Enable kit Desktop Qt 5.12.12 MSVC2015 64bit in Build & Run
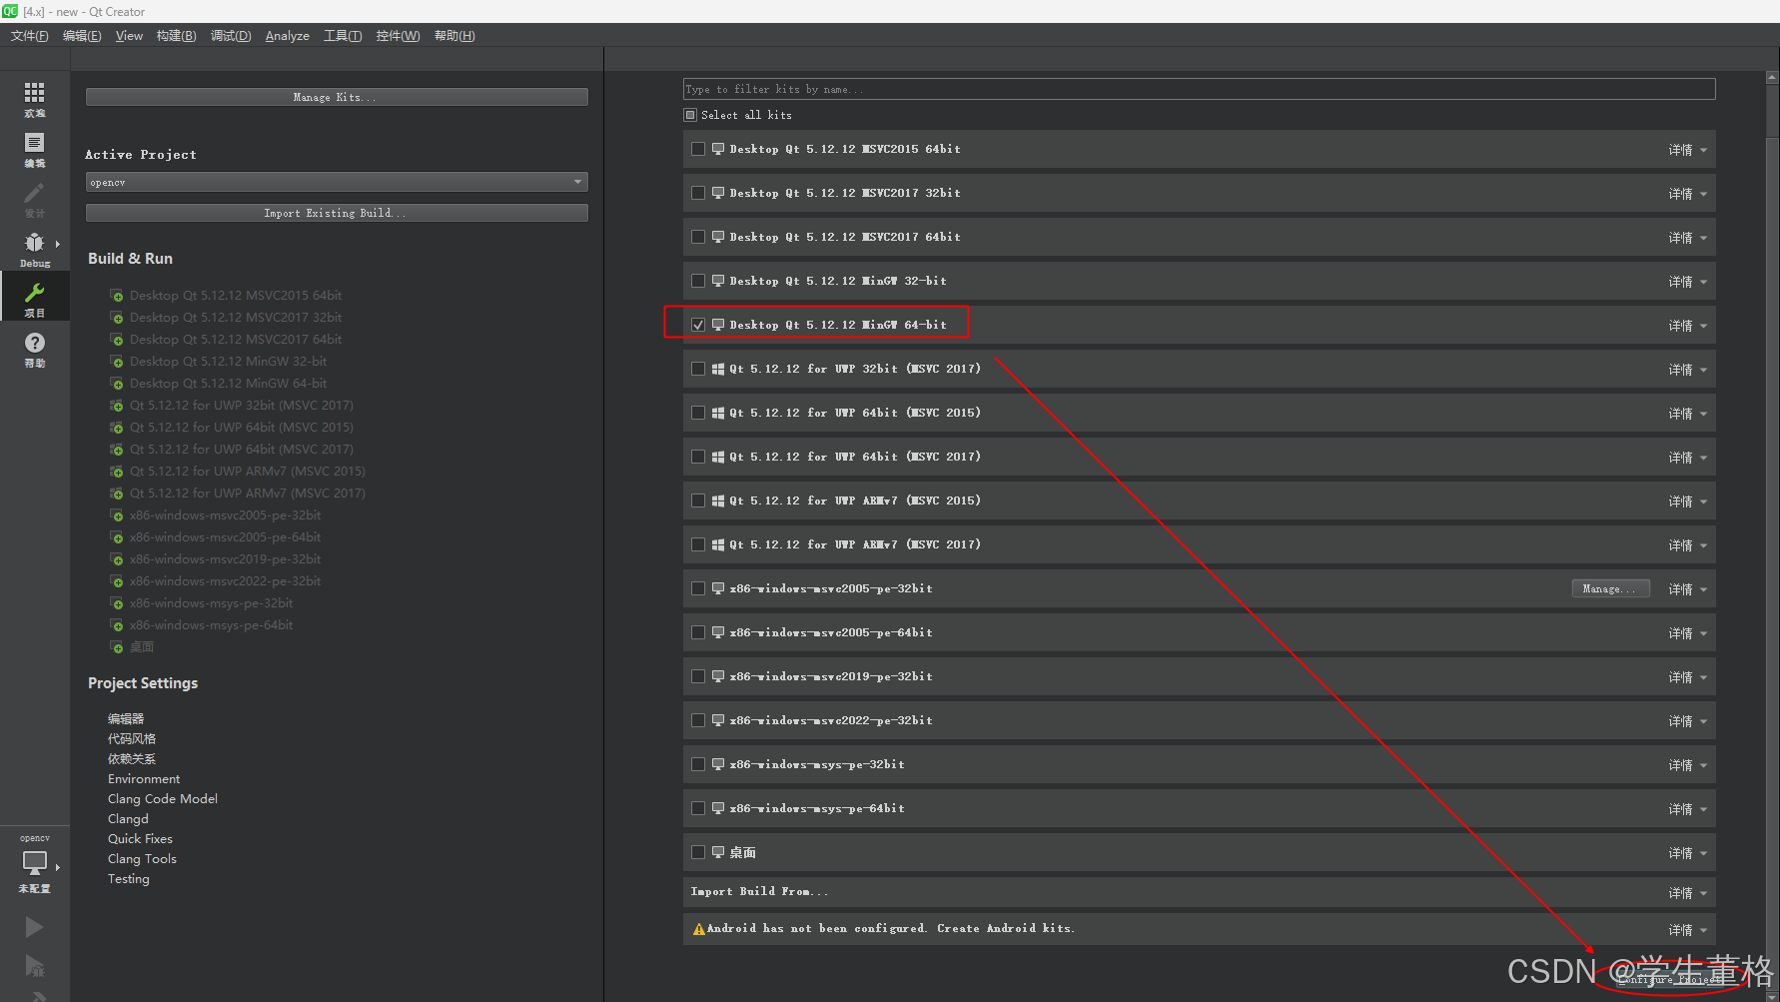 pyautogui.click(x=235, y=296)
